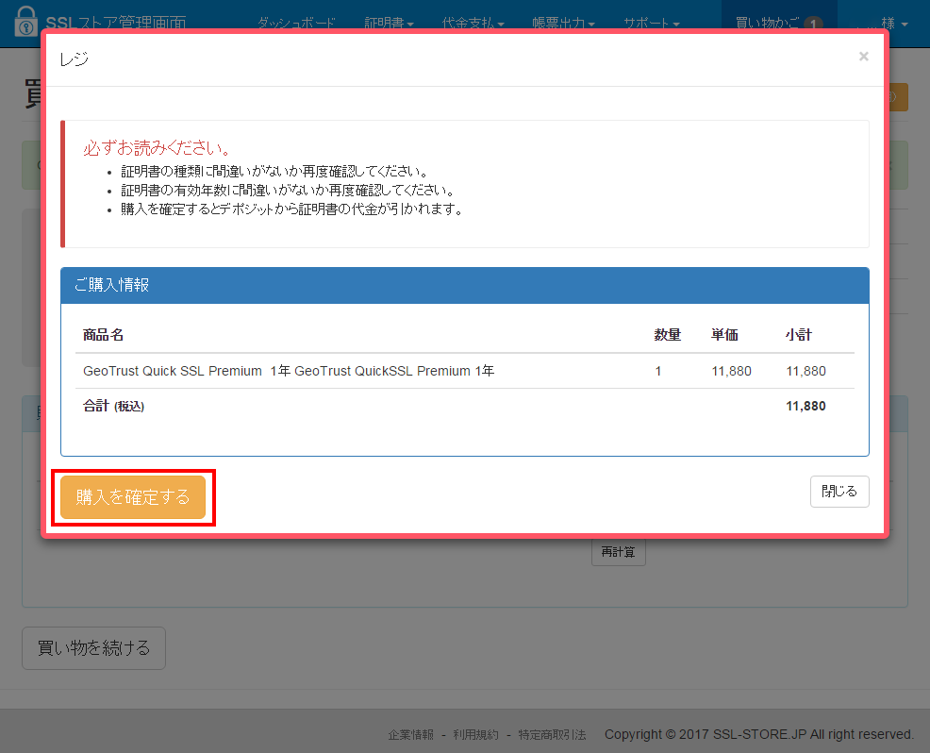930x753 pixels.
Task: Click the 商品名 column header
Action: [103, 335]
